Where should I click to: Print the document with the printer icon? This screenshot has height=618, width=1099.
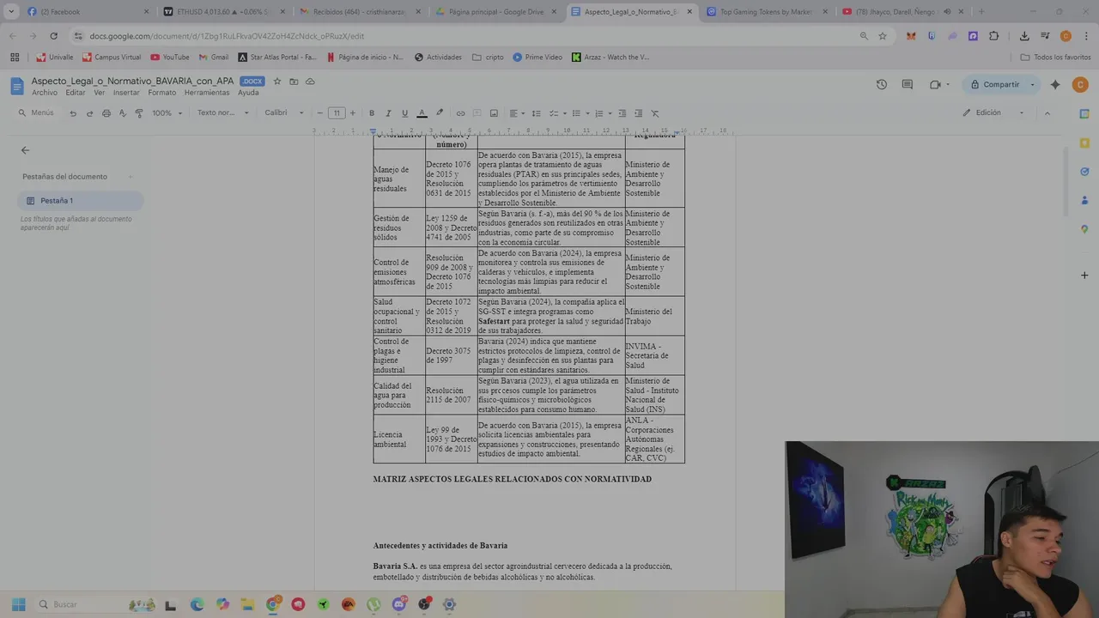(x=106, y=113)
